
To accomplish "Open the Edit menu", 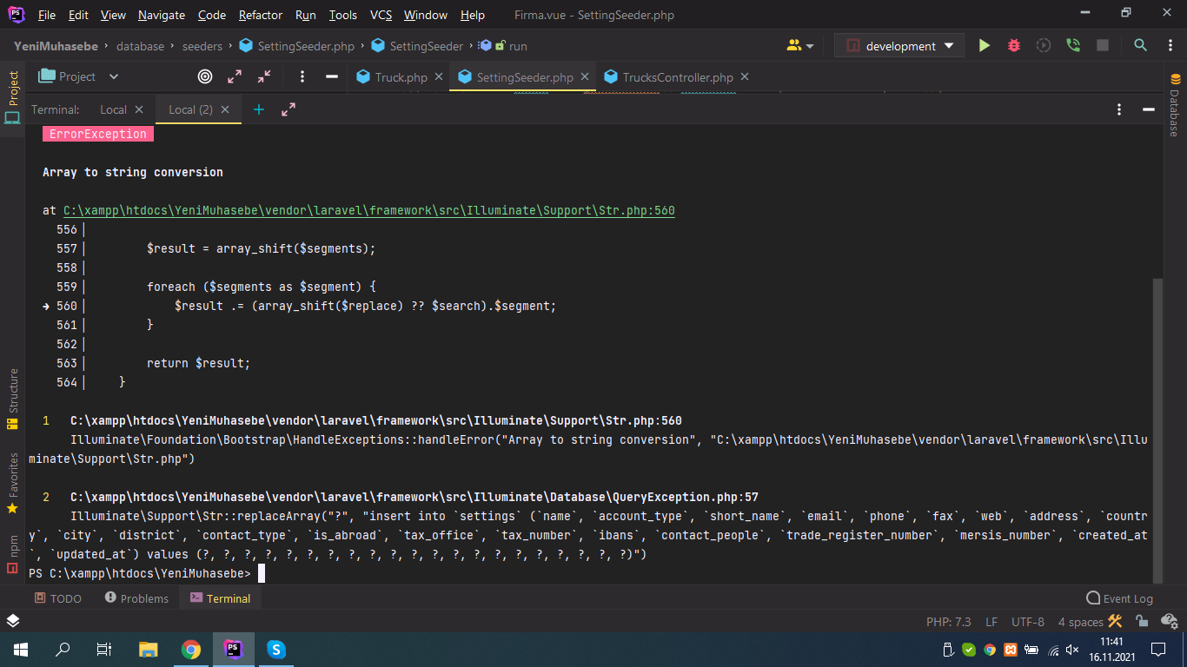I will [x=78, y=15].
